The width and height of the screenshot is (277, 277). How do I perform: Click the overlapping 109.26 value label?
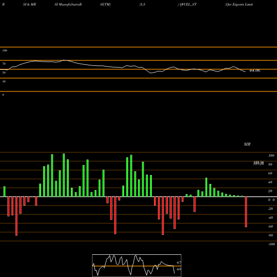point(259,164)
